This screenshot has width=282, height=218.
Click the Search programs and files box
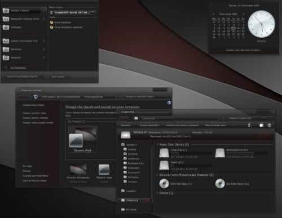(x=24, y=77)
